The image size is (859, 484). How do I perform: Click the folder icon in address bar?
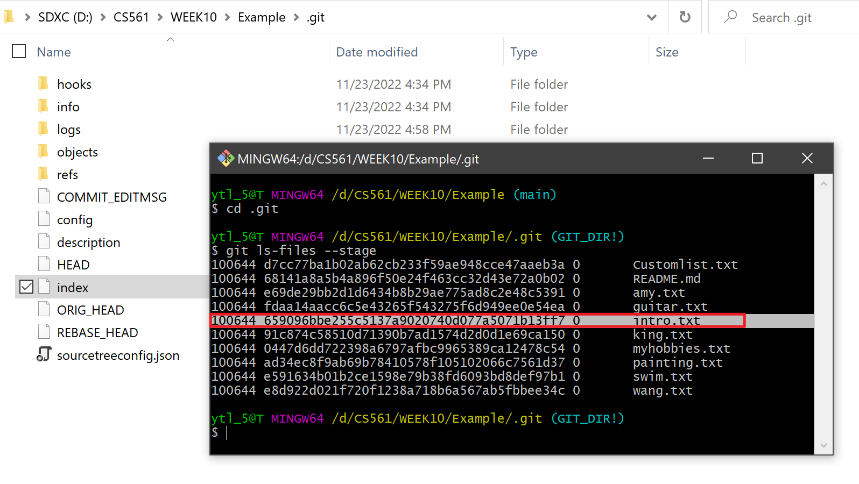pyautogui.click(x=9, y=17)
